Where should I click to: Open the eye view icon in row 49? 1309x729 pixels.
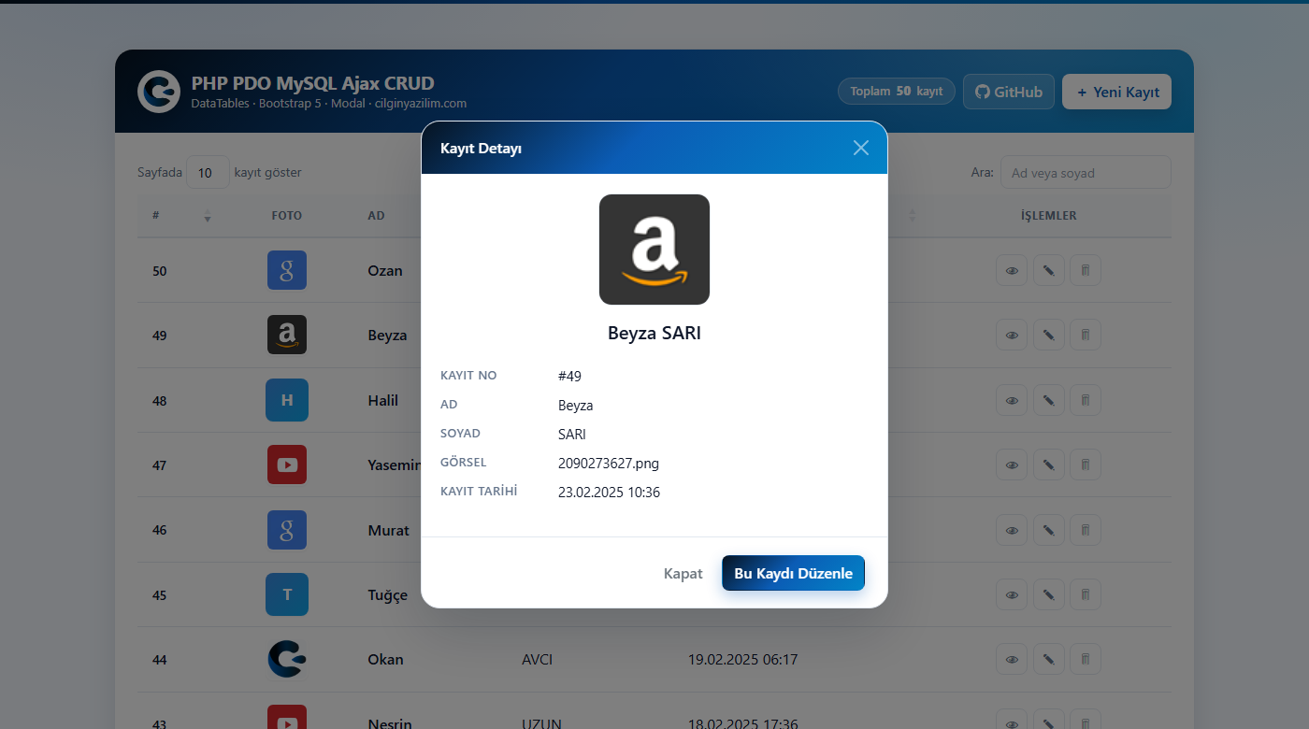coord(1012,335)
